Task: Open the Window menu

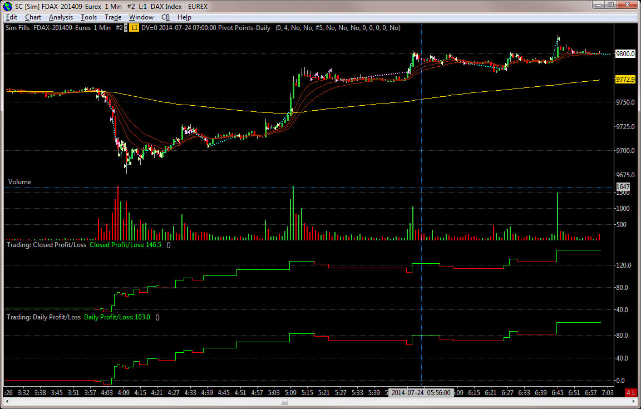Action: tap(141, 17)
